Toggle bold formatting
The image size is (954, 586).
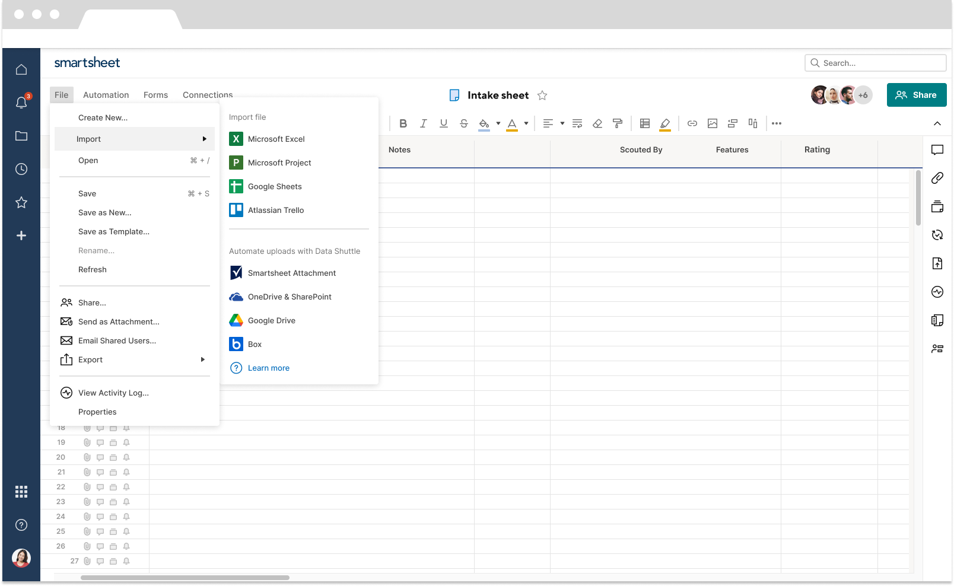tap(403, 123)
